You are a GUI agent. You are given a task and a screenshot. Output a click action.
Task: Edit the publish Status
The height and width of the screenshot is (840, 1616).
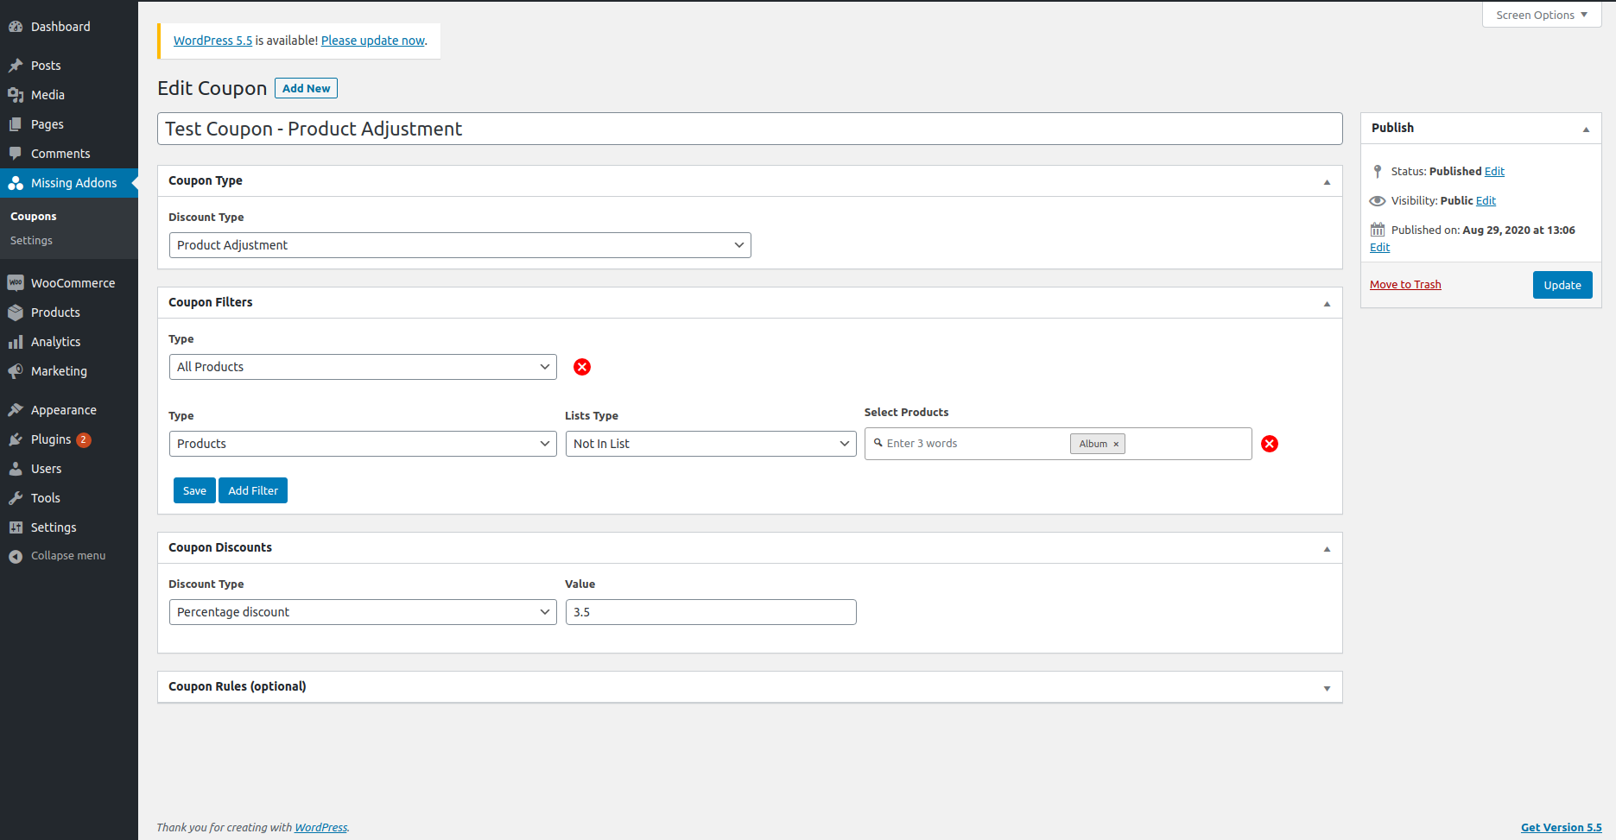point(1494,172)
